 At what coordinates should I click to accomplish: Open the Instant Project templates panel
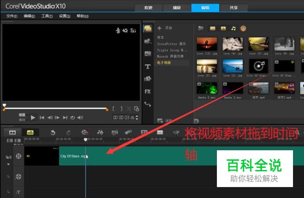(x=148, y=41)
